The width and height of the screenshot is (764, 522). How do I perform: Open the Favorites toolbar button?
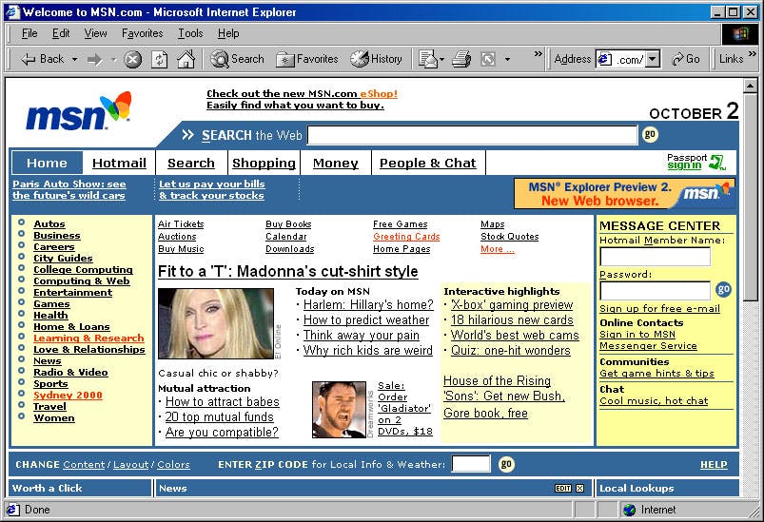point(307,59)
